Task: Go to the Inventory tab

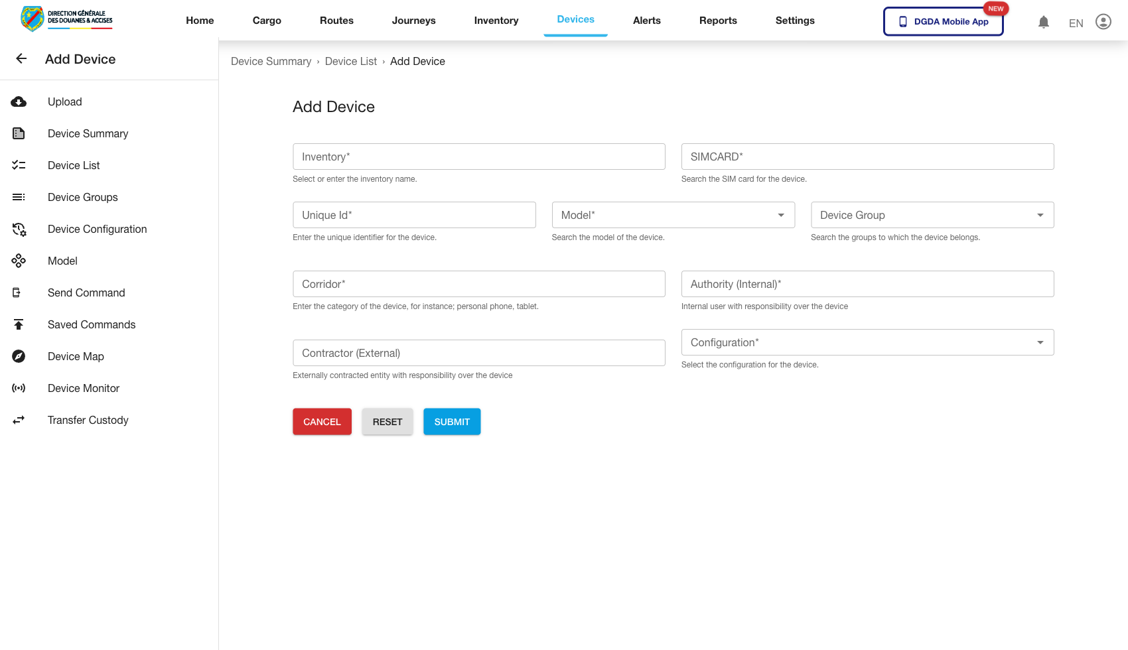Action: (x=496, y=21)
